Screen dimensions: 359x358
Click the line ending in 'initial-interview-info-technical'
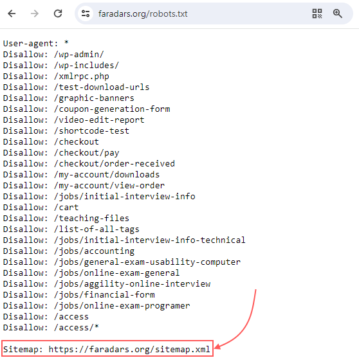(124, 240)
